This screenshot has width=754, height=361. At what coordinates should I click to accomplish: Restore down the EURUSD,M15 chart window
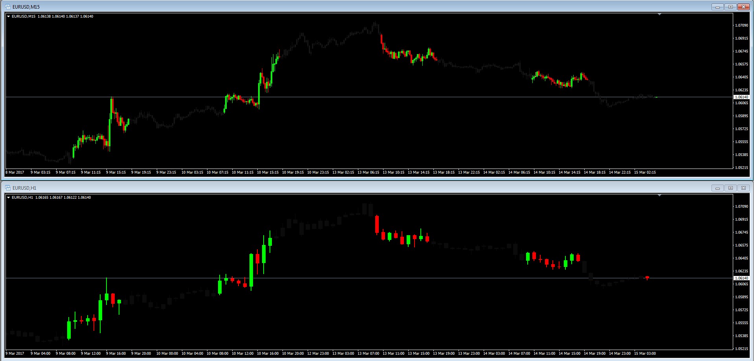pyautogui.click(x=730, y=7)
